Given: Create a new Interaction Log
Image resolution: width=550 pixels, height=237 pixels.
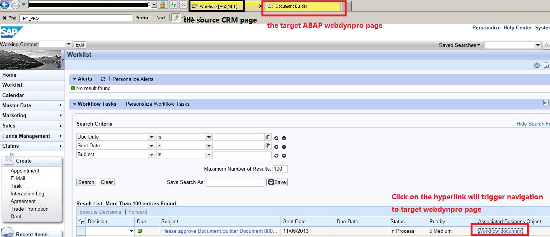Looking at the screenshot, I should coord(27,193).
